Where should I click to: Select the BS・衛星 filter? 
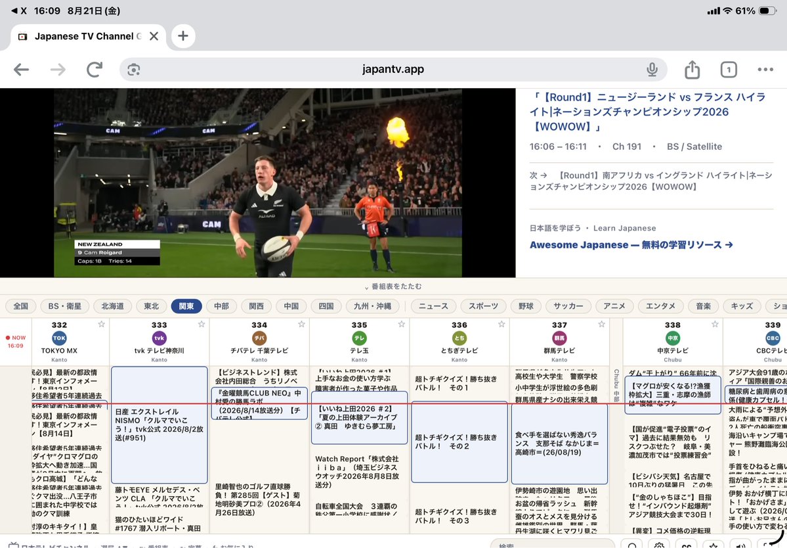(65, 306)
